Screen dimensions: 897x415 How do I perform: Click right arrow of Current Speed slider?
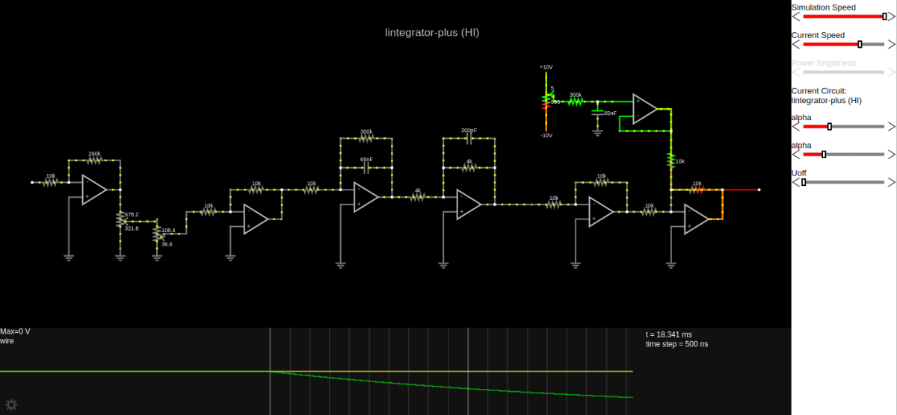(891, 44)
